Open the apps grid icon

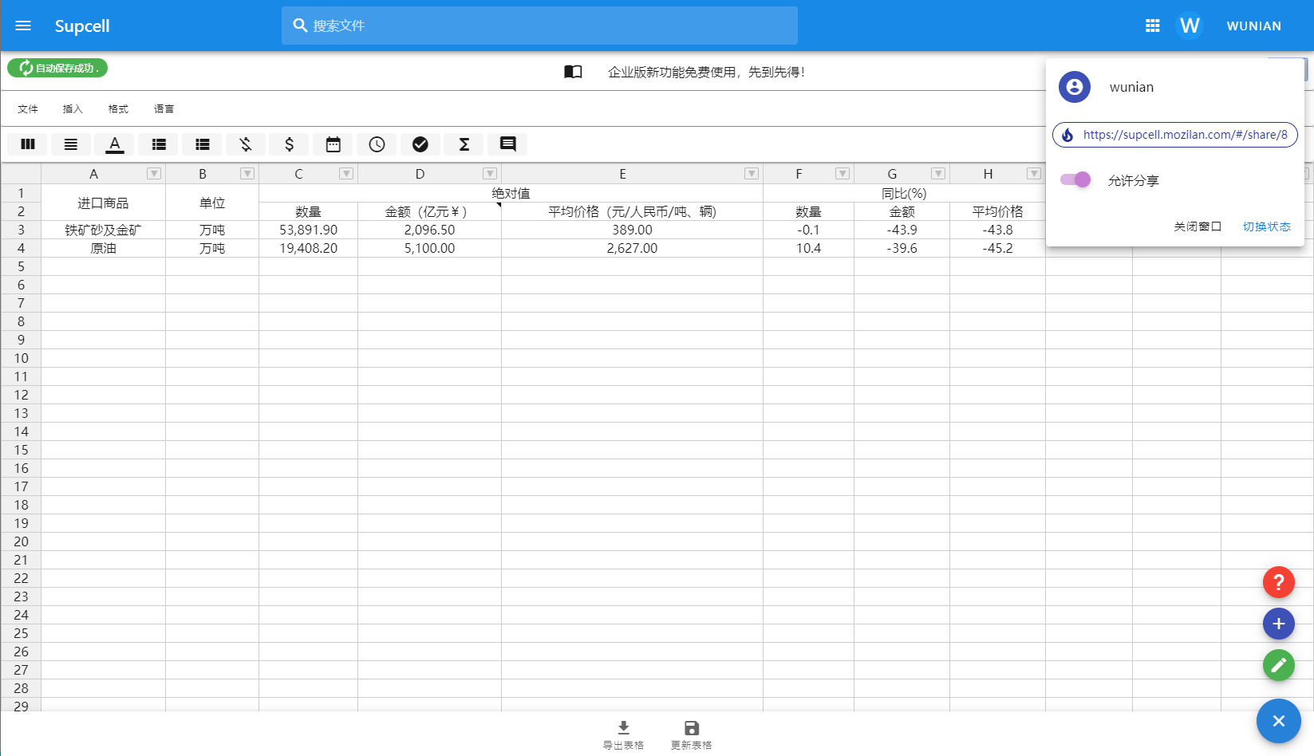(x=1152, y=26)
